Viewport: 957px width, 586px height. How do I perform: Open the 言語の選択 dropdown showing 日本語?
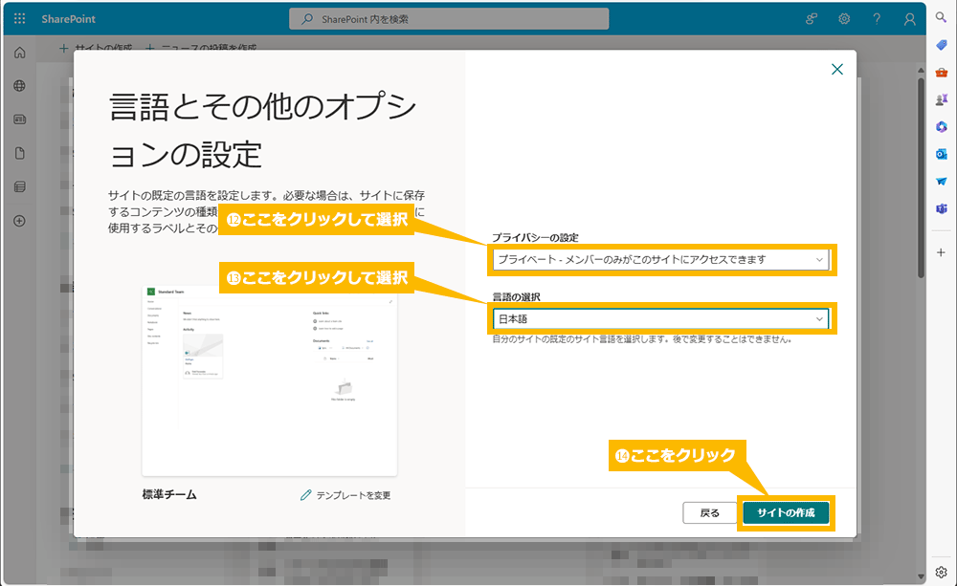[660, 319]
